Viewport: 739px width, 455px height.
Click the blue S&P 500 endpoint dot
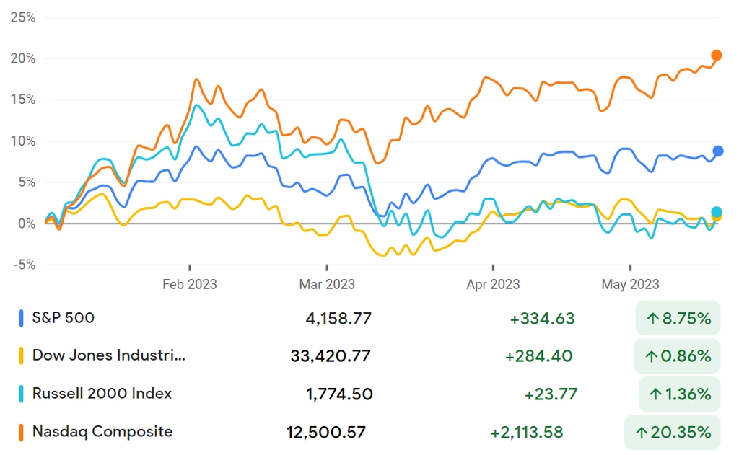click(x=718, y=151)
